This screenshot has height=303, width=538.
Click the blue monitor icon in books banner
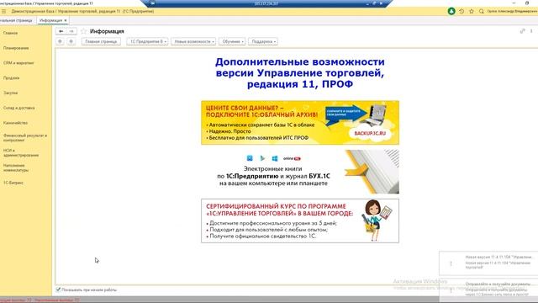coord(250,158)
